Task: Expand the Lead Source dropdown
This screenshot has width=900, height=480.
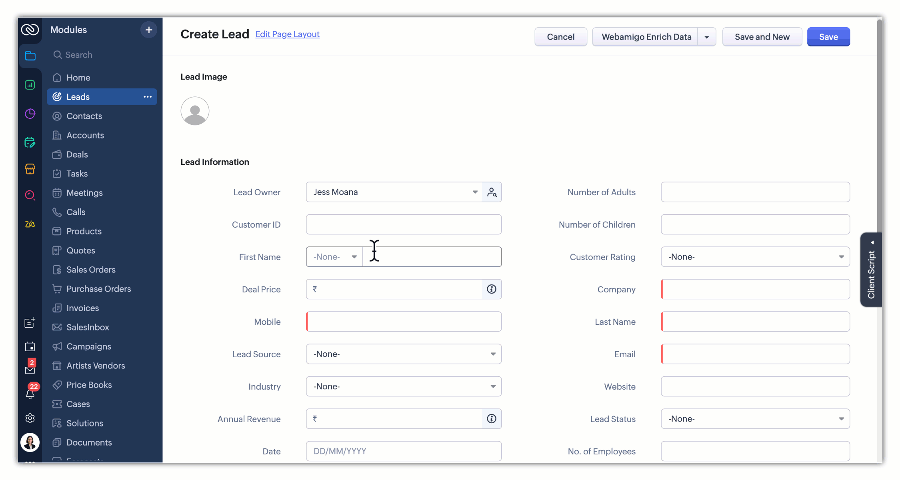Action: coord(403,354)
